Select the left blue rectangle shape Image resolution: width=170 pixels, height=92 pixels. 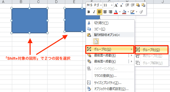click(30, 20)
